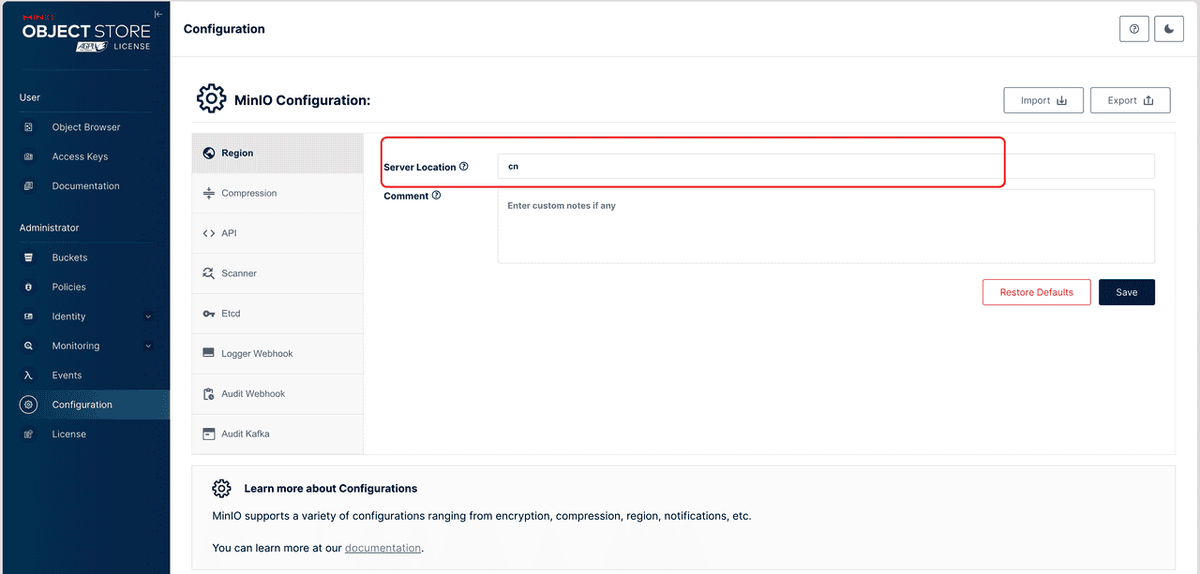Open the Audit Kafka tab

pyautogui.click(x=246, y=434)
